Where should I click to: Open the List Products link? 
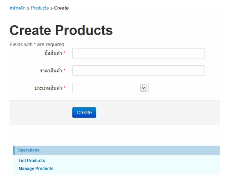pos(32,161)
